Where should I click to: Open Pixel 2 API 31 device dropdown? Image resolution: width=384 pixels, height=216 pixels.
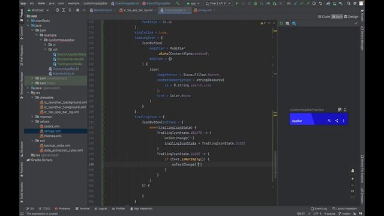(x=218, y=4)
